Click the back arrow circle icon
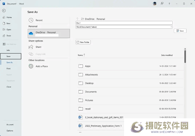 pos(4,11)
